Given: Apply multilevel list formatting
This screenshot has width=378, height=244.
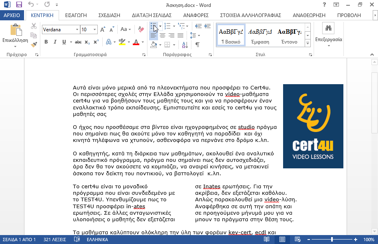Looking at the screenshot, I should 181,26.
